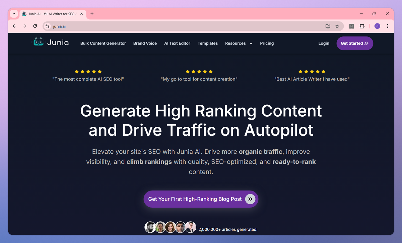Select the Junia AI browser tab
402x243 pixels.
pyautogui.click(x=52, y=14)
